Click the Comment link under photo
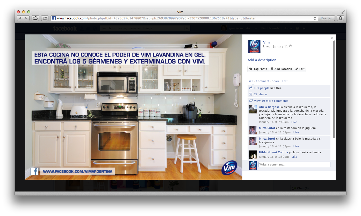Image resolution: width=361 pixels, height=216 pixels. [263, 81]
